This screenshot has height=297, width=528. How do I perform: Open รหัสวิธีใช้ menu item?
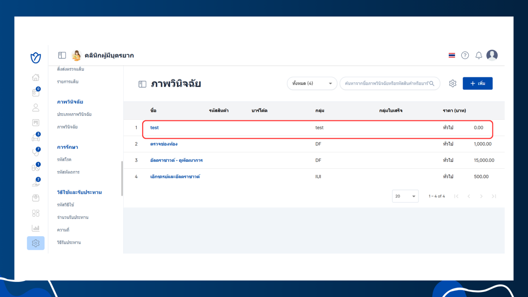(65, 205)
